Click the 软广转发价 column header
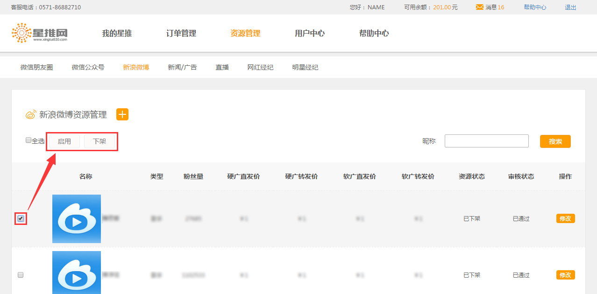Image resolution: width=597 pixels, height=294 pixels. [x=418, y=176]
